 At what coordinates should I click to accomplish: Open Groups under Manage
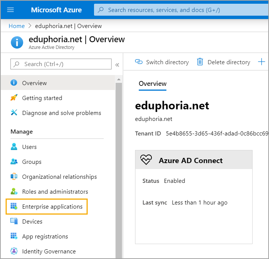[x=32, y=162]
